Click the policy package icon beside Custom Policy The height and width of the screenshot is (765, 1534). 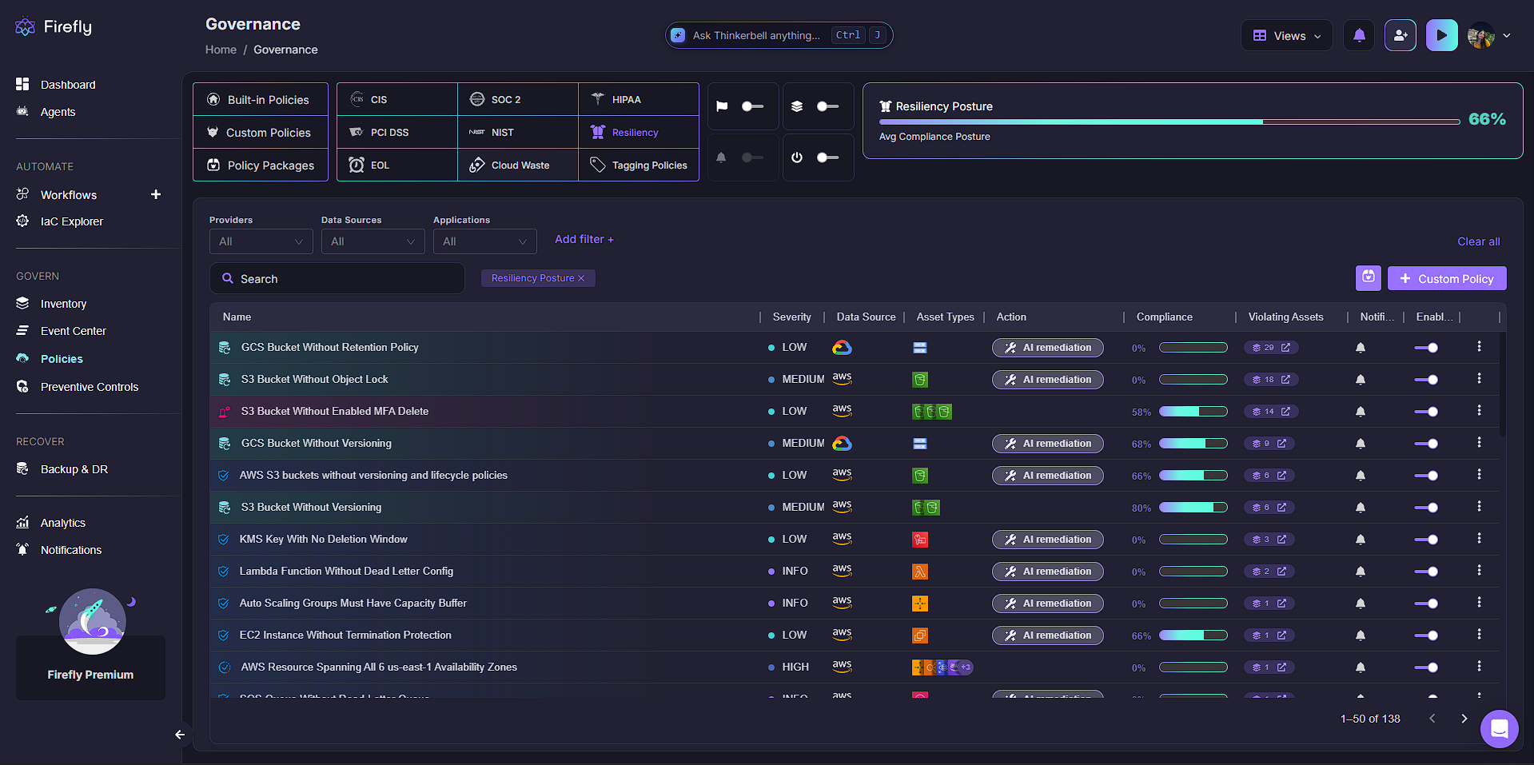click(x=1369, y=278)
